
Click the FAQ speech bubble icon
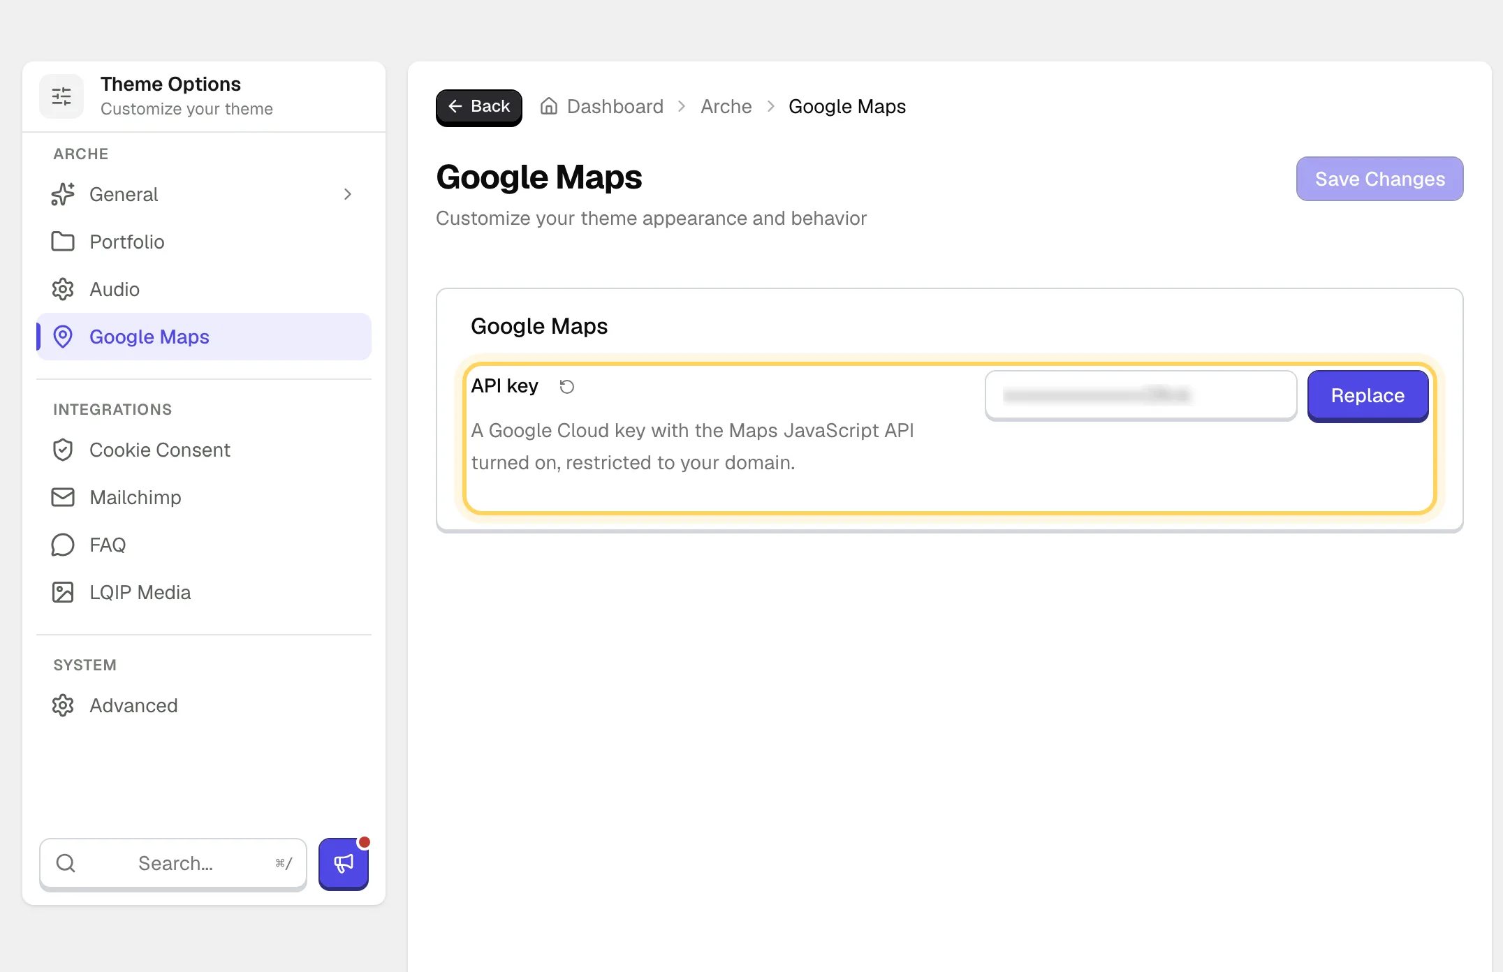[63, 545]
